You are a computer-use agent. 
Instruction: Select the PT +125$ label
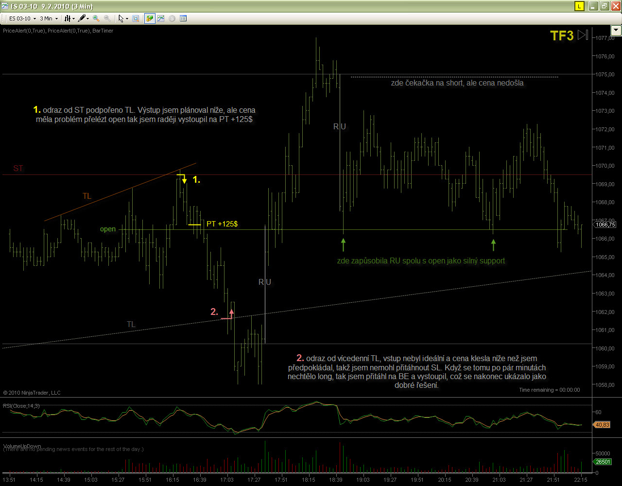pos(222,224)
